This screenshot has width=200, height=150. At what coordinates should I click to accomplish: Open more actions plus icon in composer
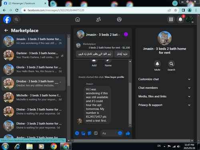click(x=77, y=133)
